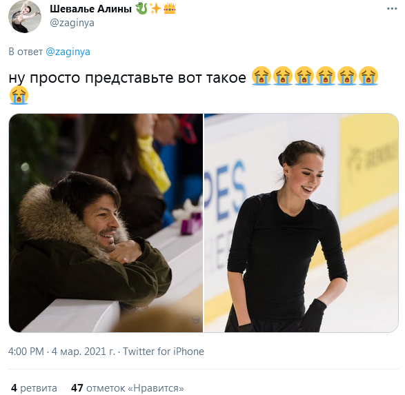Image resolution: width=405 pixels, height=395 pixels.
Task: Open left photo of man in fur hood
Action: [106, 223]
